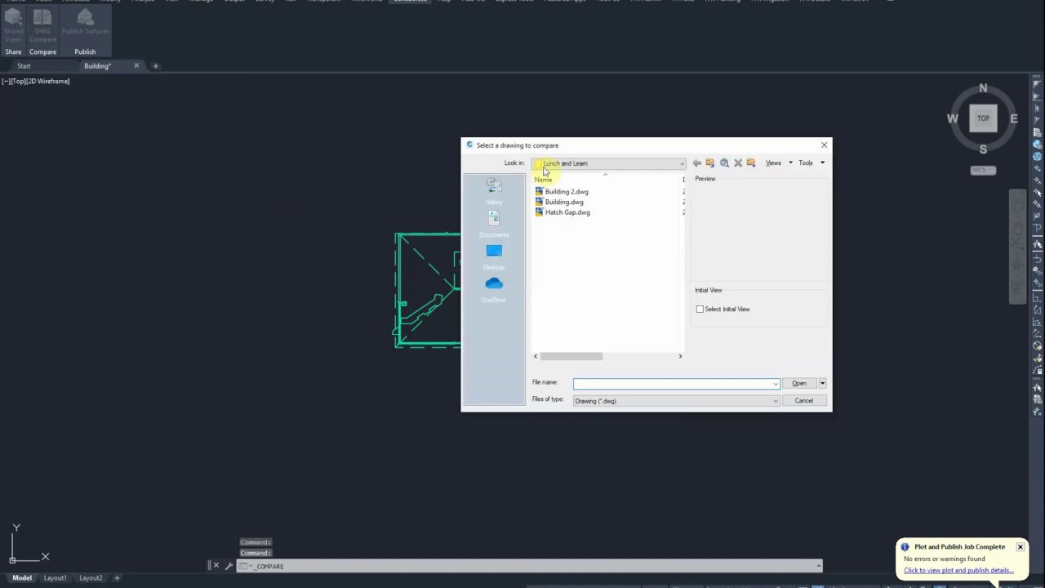Expand the Compare panel title
1045x588 pixels.
[43, 51]
